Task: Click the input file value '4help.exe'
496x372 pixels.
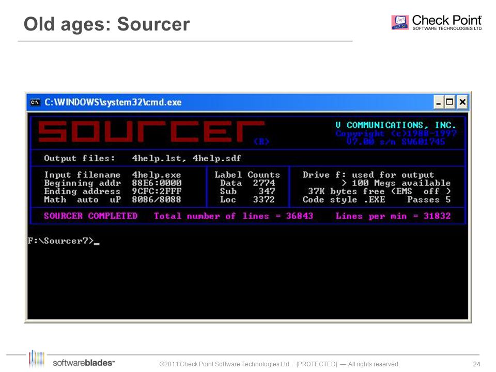Action: coord(157,175)
